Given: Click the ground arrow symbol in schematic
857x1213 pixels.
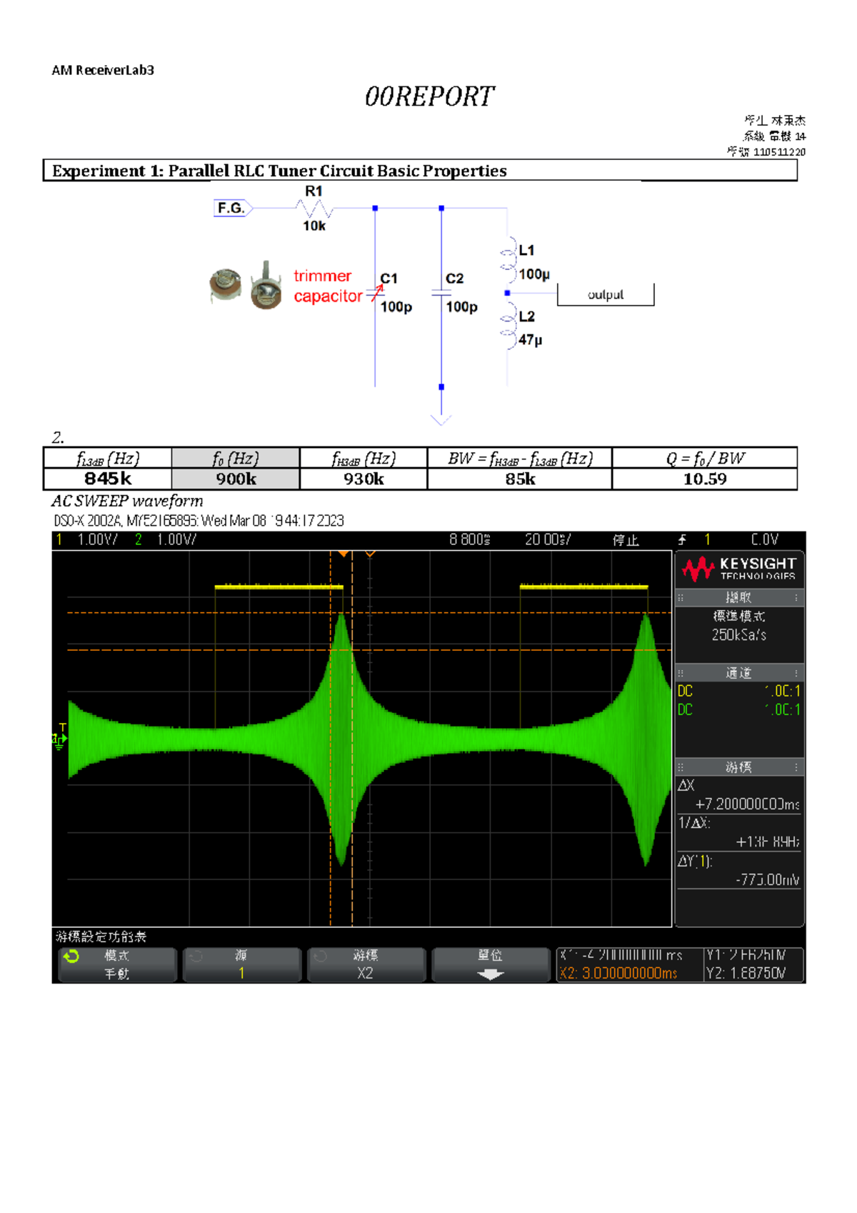Looking at the screenshot, I should pos(441,419).
